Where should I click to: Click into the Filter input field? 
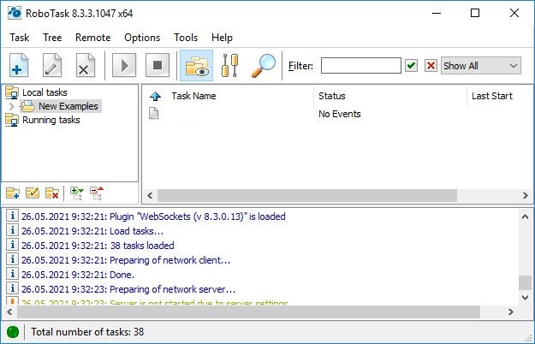tap(361, 65)
